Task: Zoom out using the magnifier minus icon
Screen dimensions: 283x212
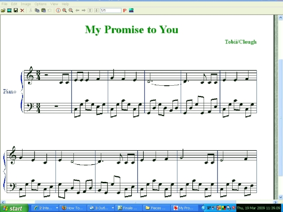Action: click(71, 10)
